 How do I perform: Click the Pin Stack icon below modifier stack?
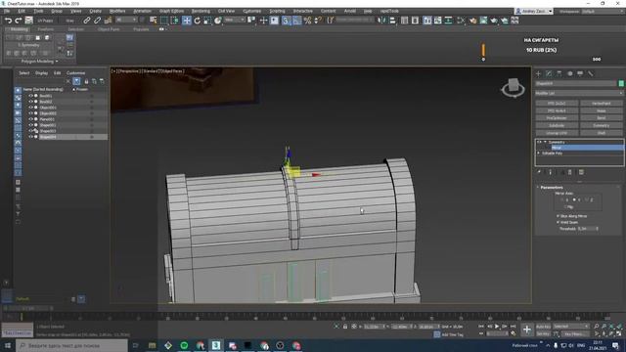coord(539,172)
